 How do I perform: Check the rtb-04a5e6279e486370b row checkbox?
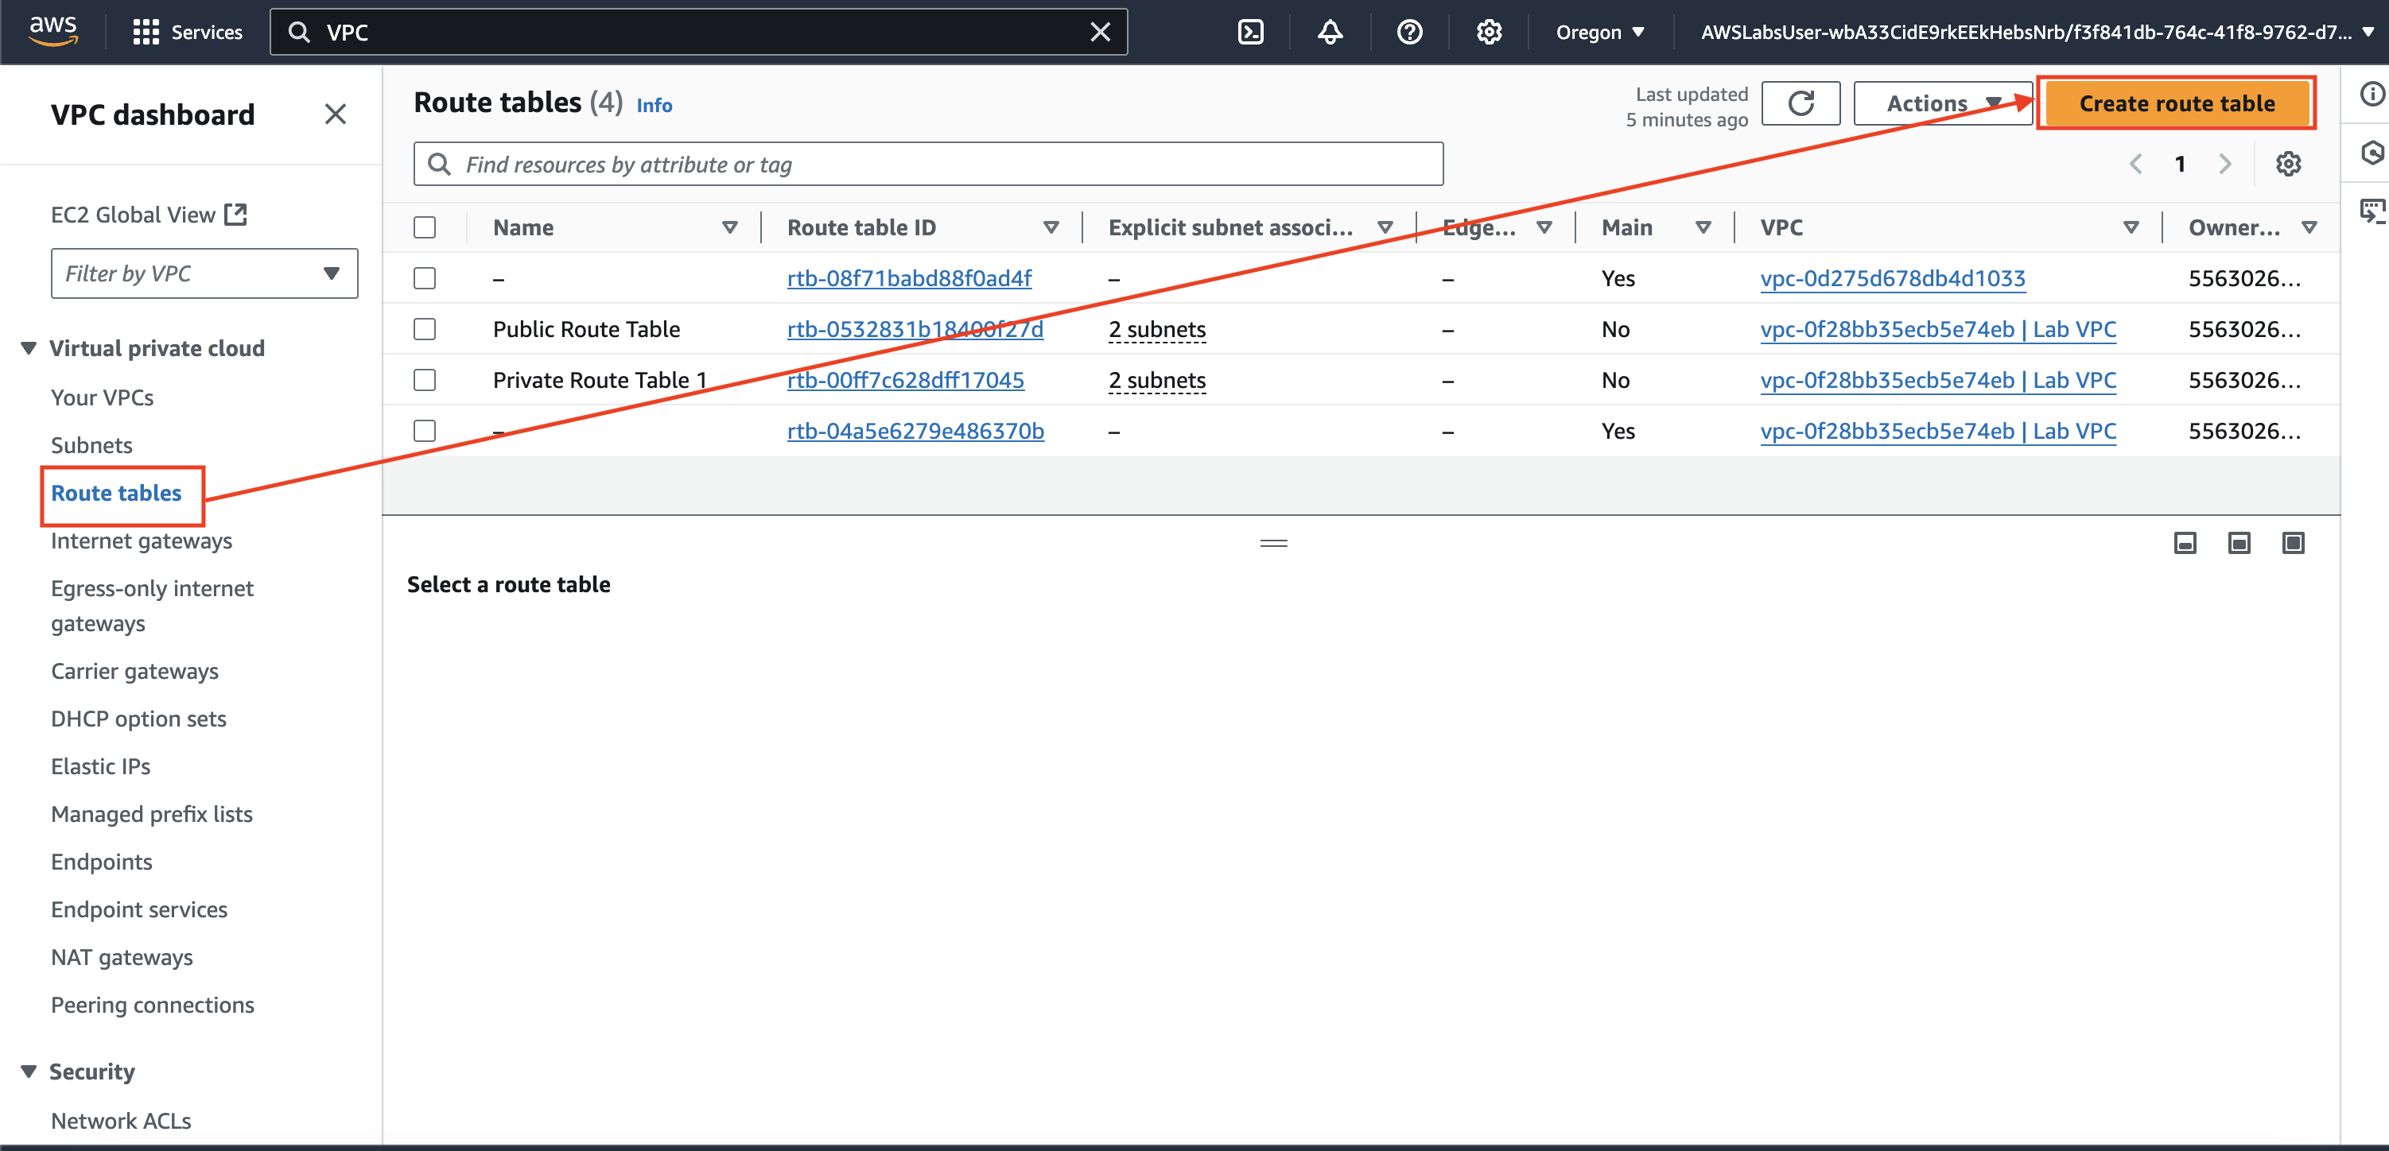[425, 431]
